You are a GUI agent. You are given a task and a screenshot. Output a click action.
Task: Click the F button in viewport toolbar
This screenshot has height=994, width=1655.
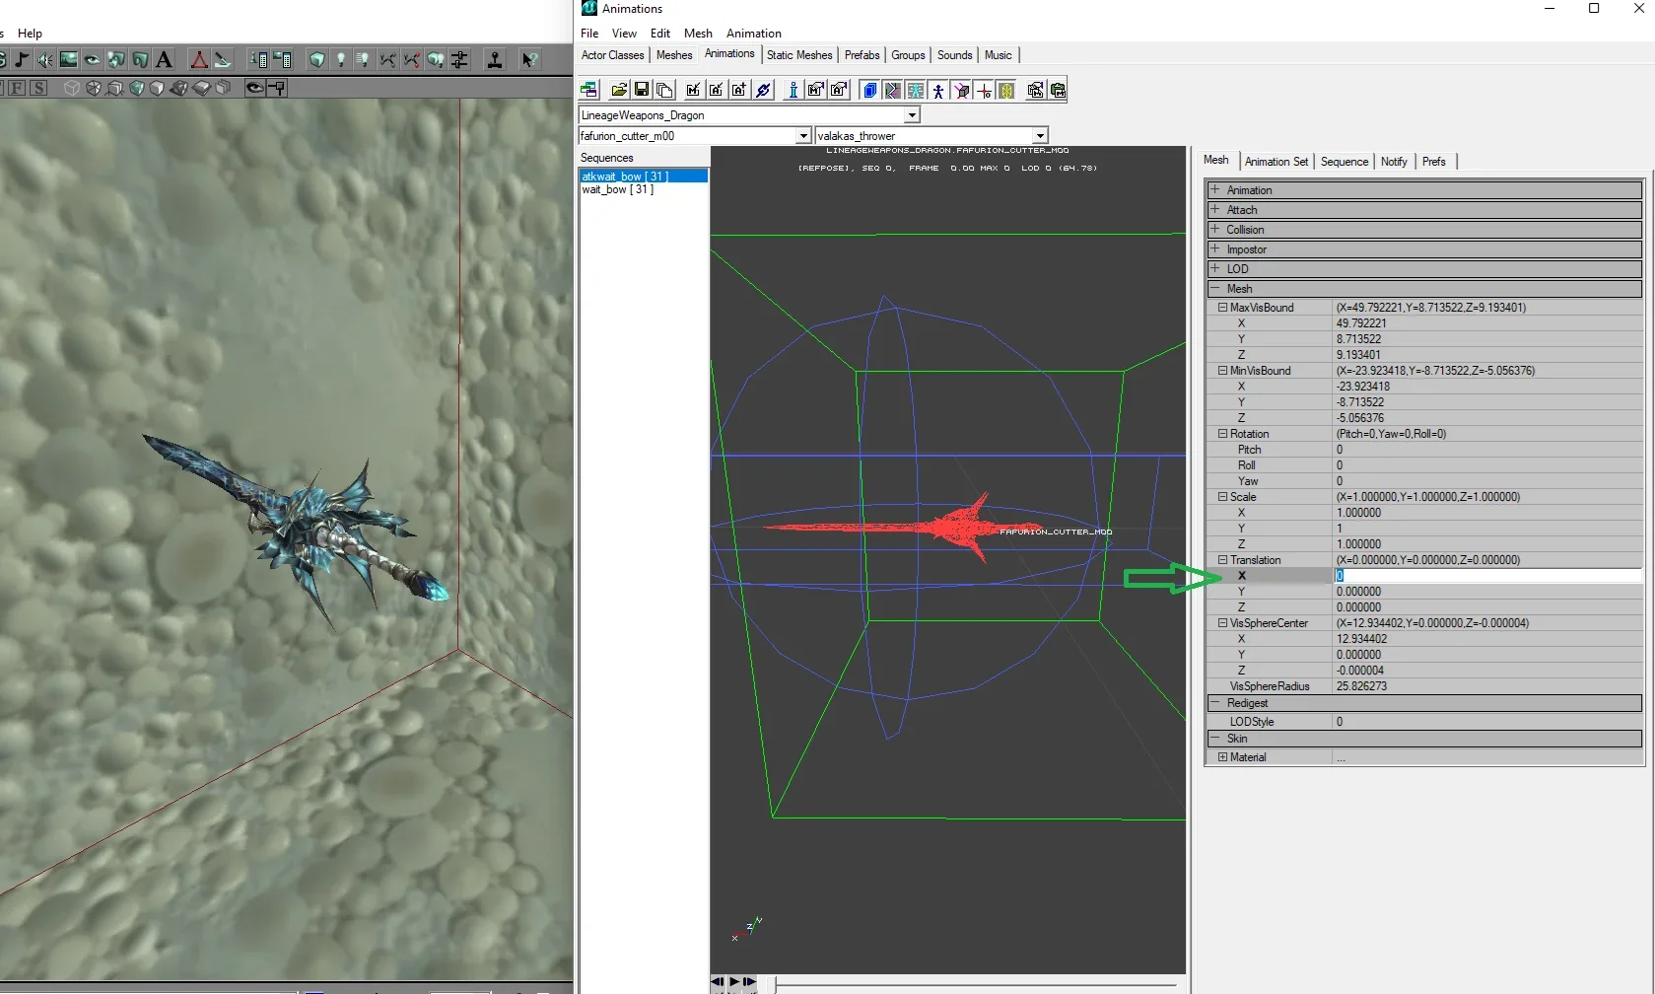point(17,88)
